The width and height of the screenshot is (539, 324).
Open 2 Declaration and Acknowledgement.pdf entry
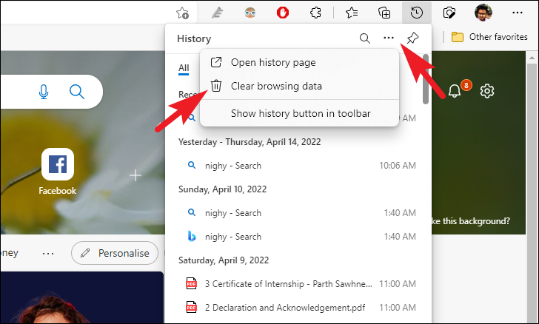(x=298, y=308)
